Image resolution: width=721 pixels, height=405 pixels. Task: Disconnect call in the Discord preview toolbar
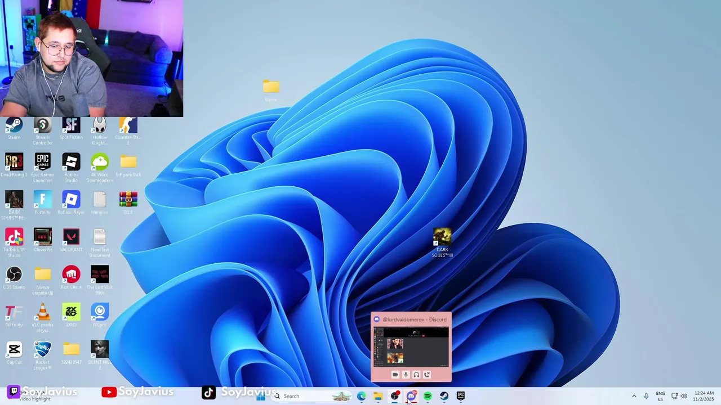[427, 375]
